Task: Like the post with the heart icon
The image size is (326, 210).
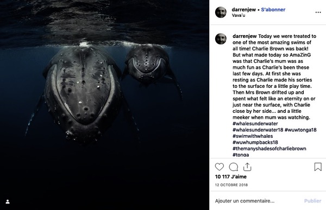Action: [220, 167]
